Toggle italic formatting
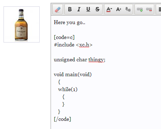The height and width of the screenshot is (129, 161). [x=79, y=9]
